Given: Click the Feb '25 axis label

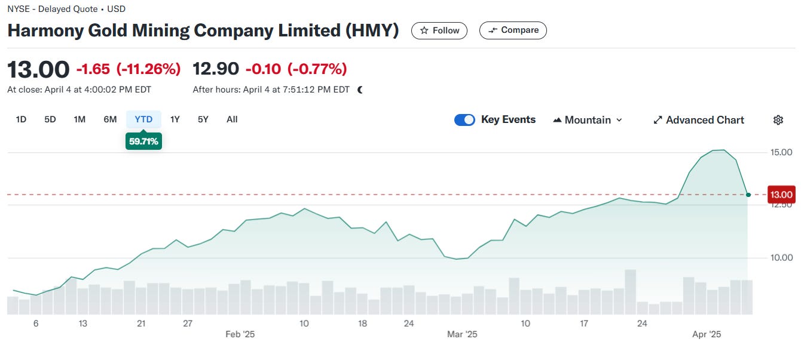Looking at the screenshot, I should [x=240, y=334].
